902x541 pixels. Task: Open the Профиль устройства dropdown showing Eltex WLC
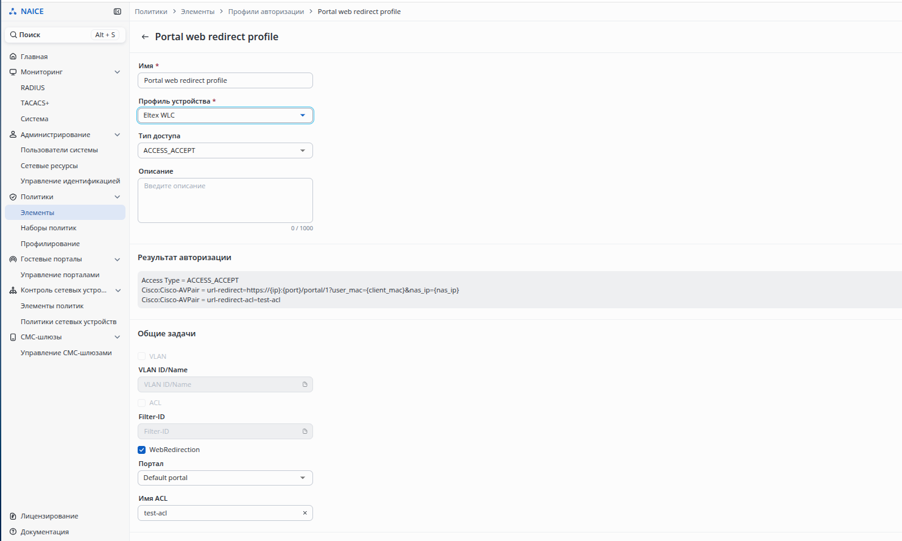225,115
